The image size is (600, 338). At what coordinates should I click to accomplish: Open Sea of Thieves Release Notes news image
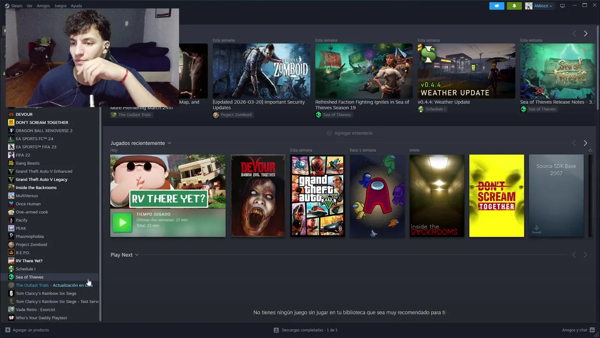pos(558,71)
